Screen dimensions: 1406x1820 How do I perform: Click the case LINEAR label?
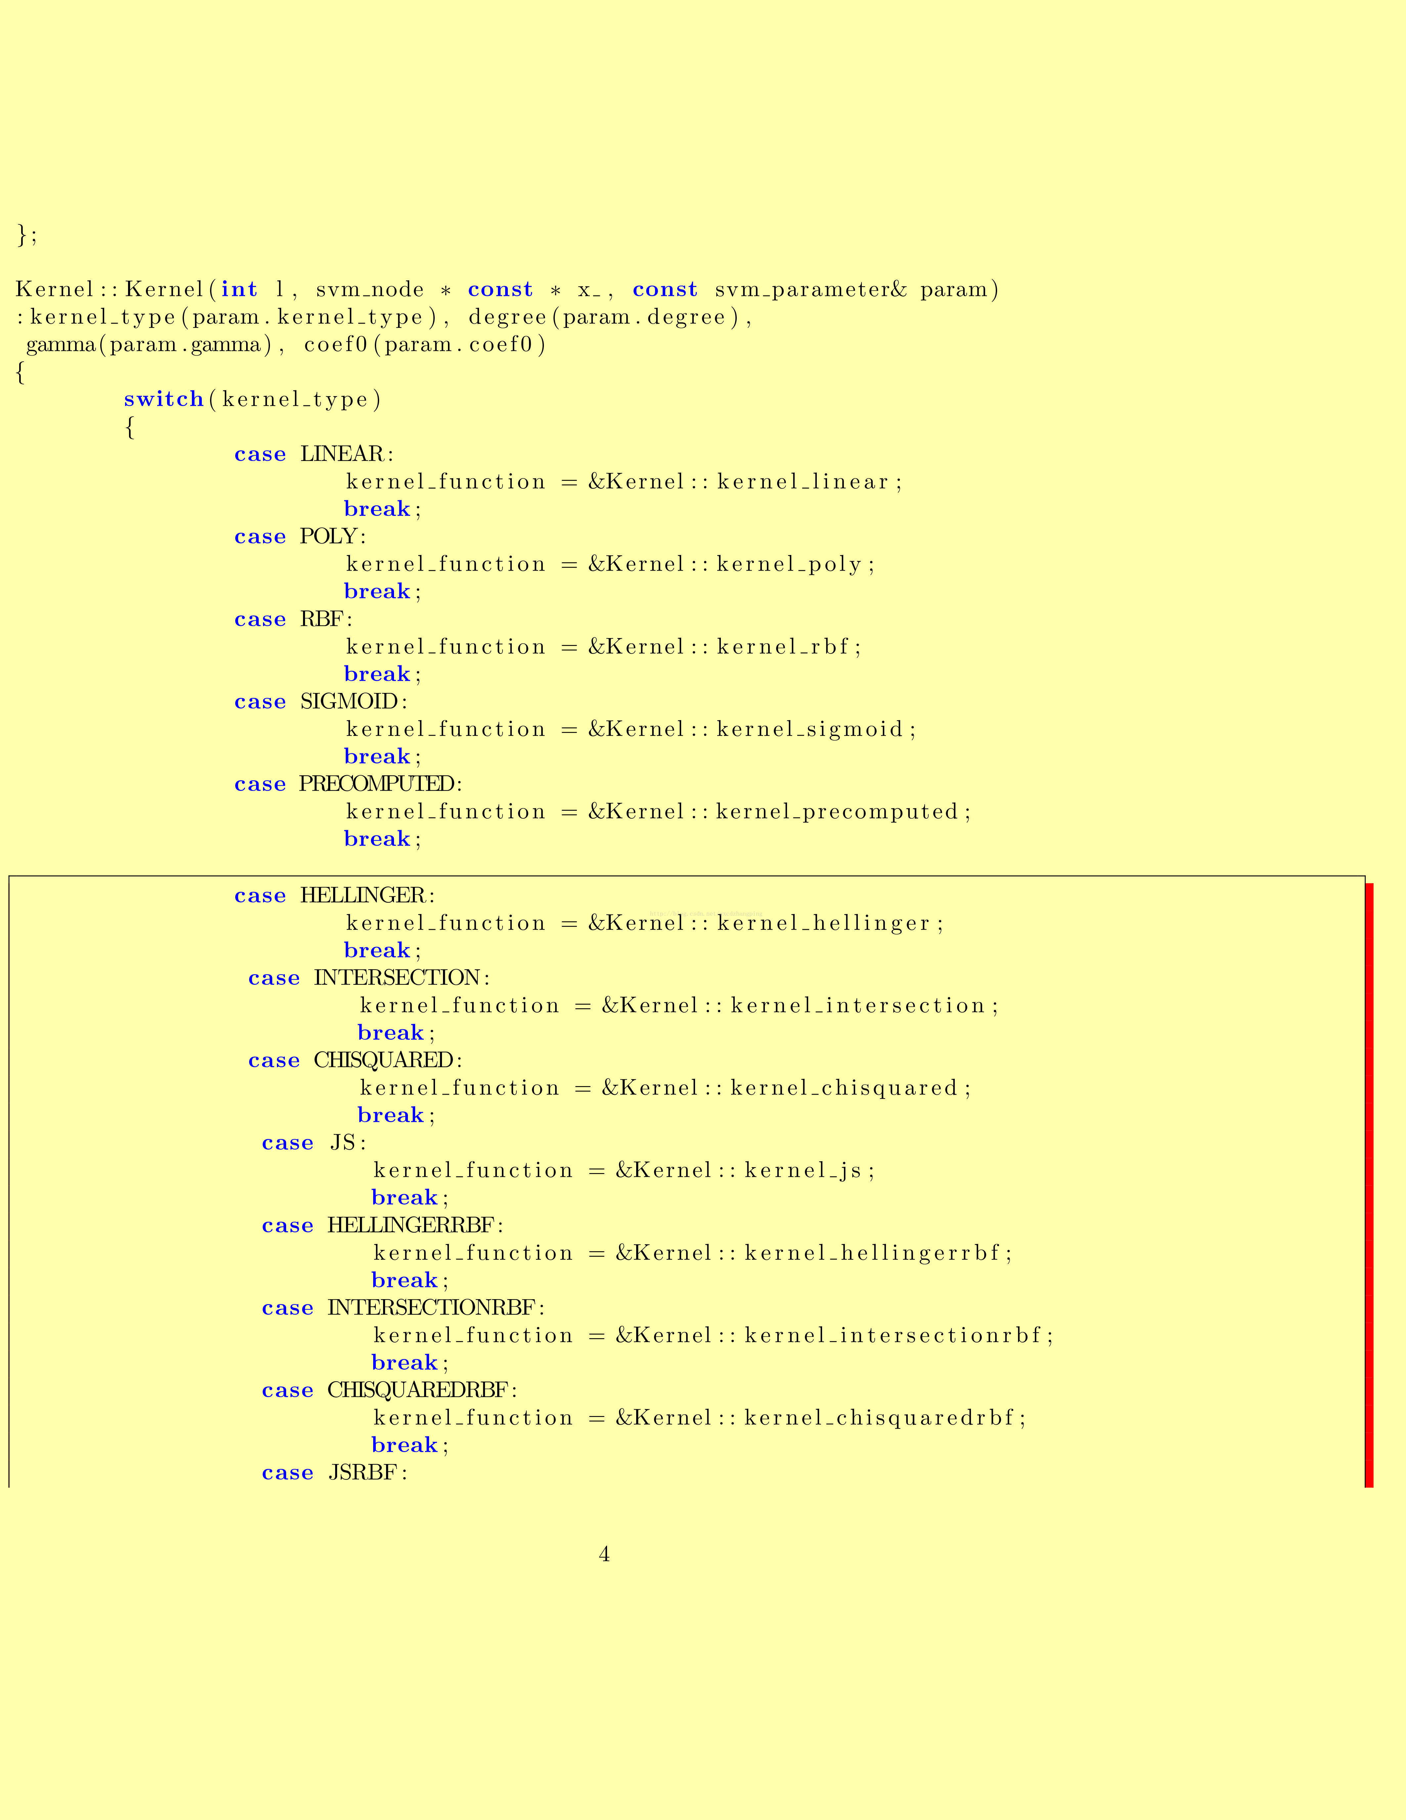313,454
